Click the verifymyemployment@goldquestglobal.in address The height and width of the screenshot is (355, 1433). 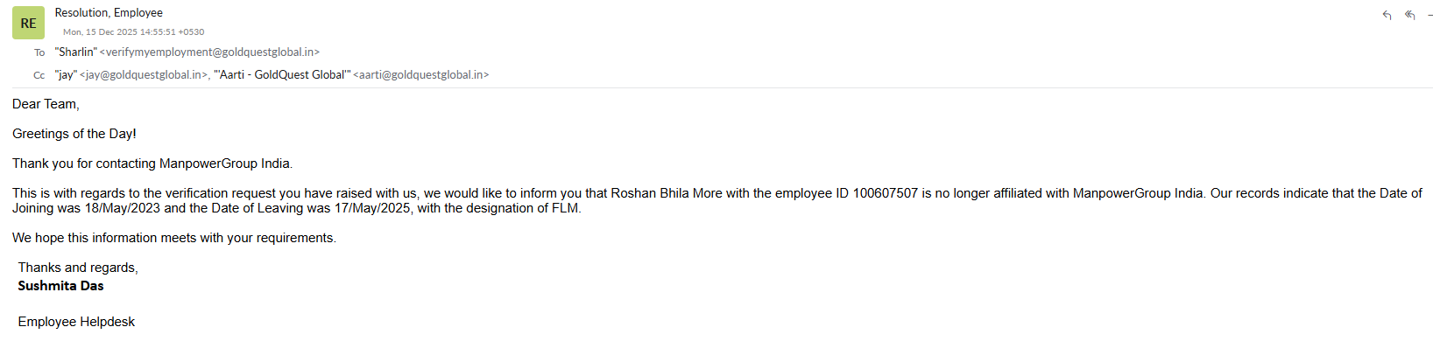(210, 52)
